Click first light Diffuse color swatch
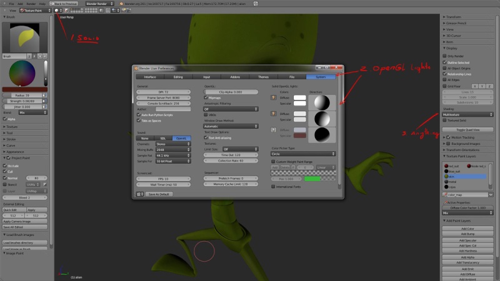 click(300, 97)
